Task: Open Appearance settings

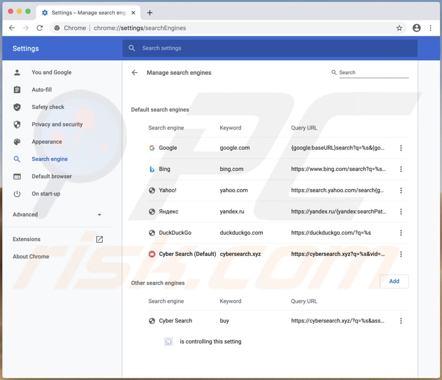Action: [x=47, y=141]
